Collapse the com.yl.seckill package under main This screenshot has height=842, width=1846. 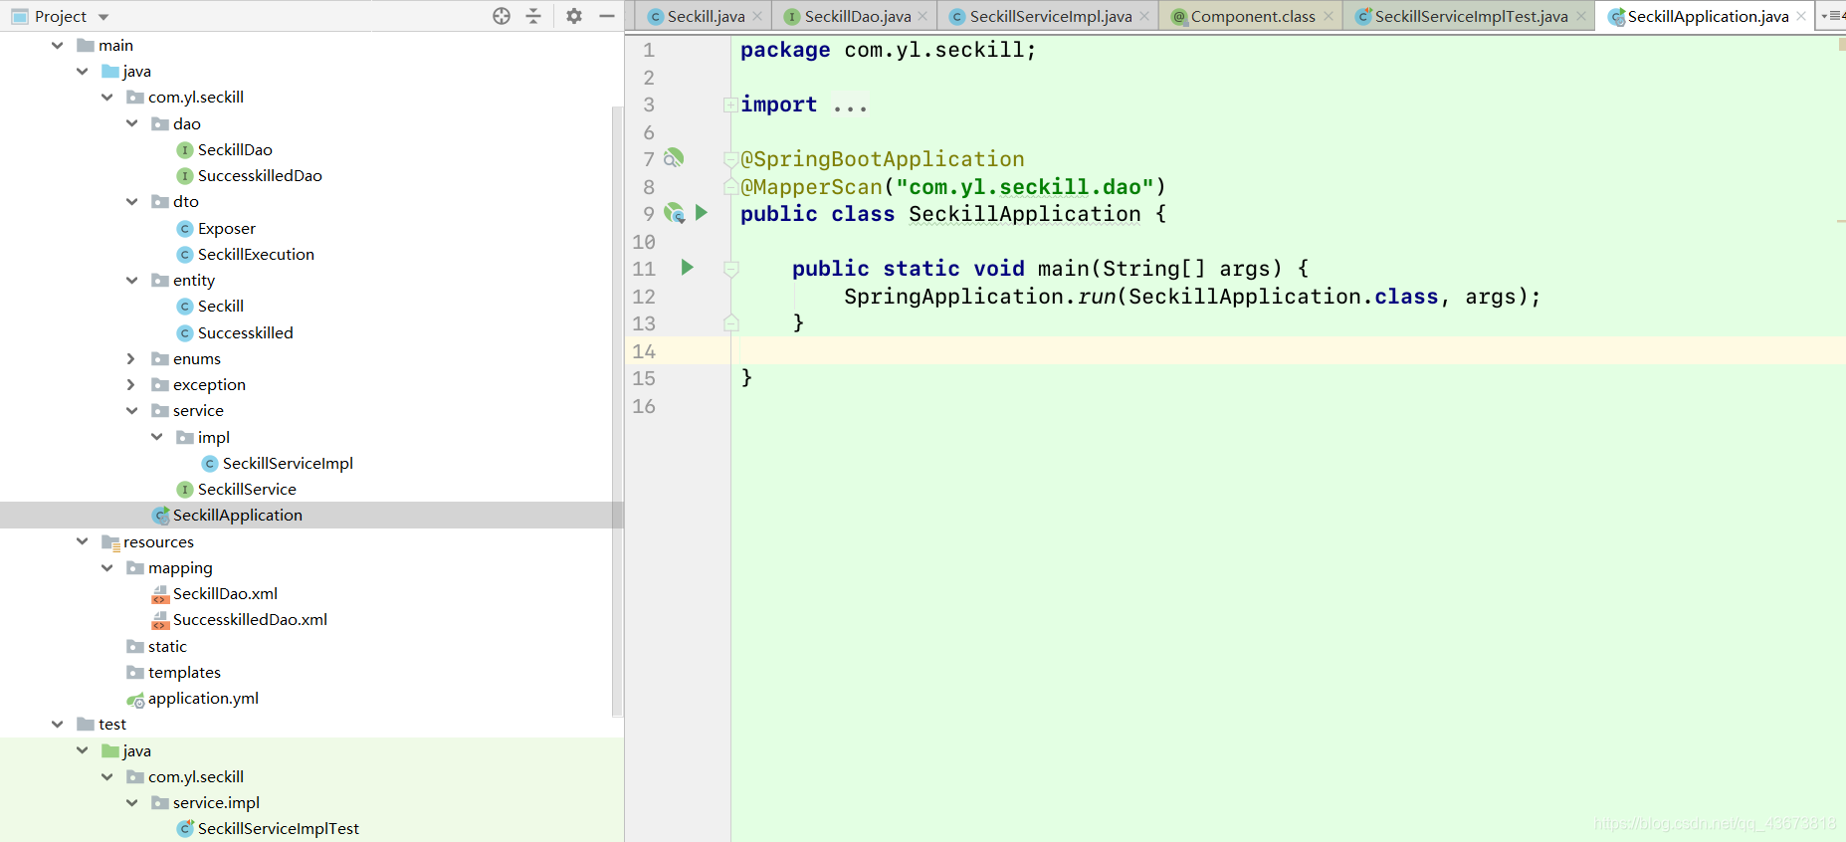(107, 98)
